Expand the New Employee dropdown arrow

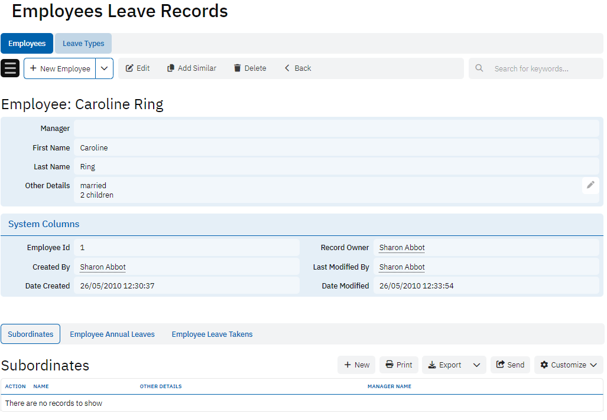click(x=104, y=68)
